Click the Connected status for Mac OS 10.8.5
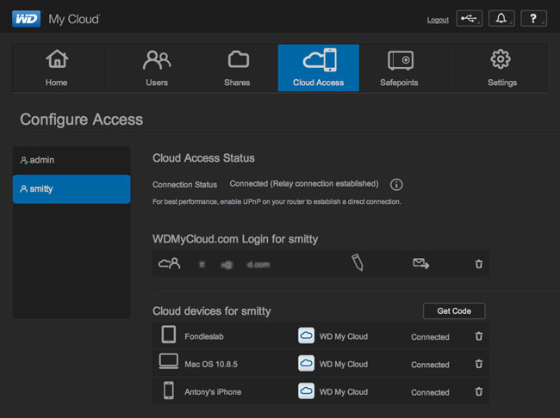560x418 pixels. [x=430, y=365]
